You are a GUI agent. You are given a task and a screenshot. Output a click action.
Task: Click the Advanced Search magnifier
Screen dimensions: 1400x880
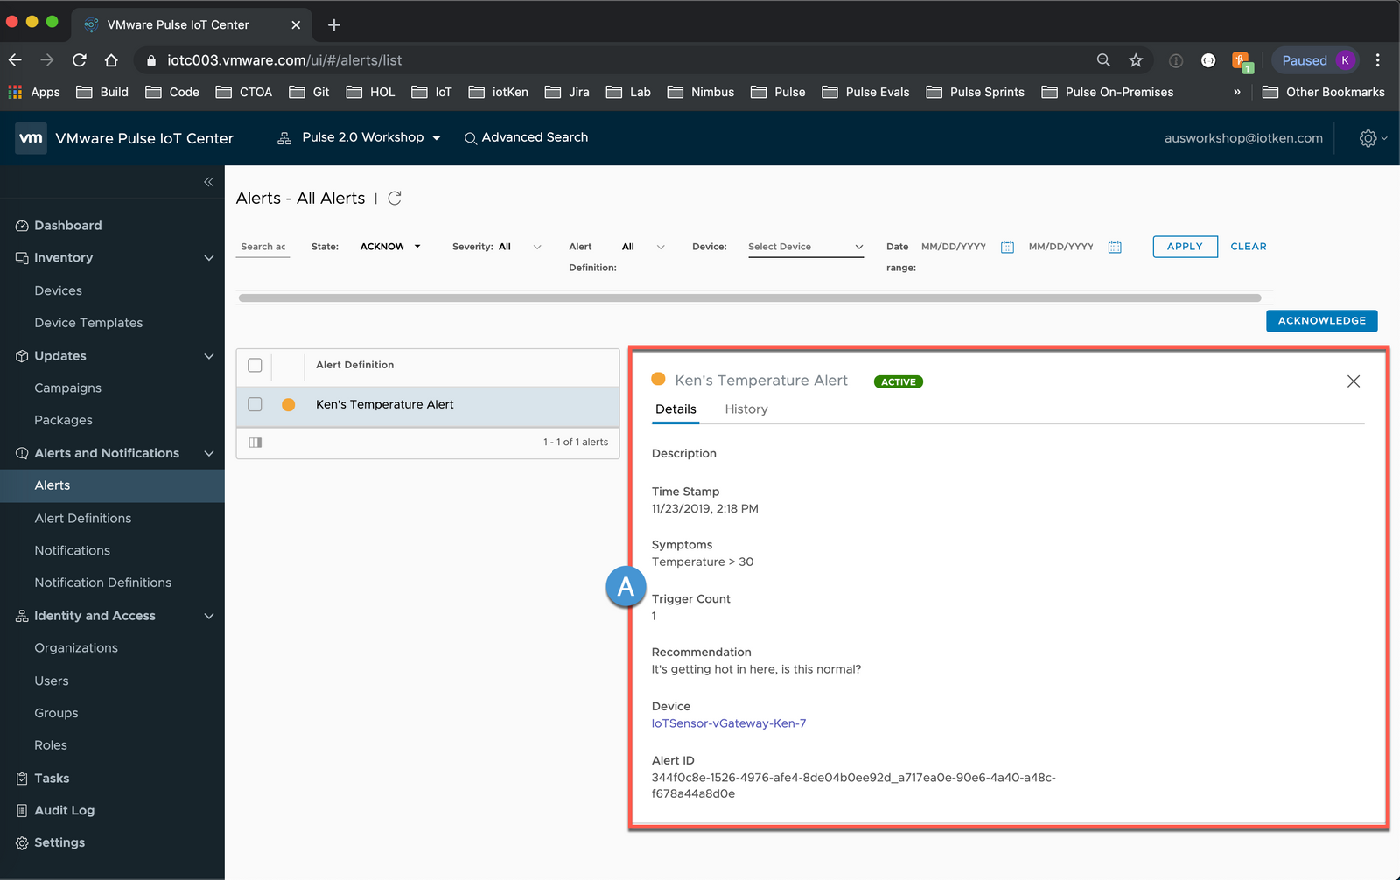point(470,138)
